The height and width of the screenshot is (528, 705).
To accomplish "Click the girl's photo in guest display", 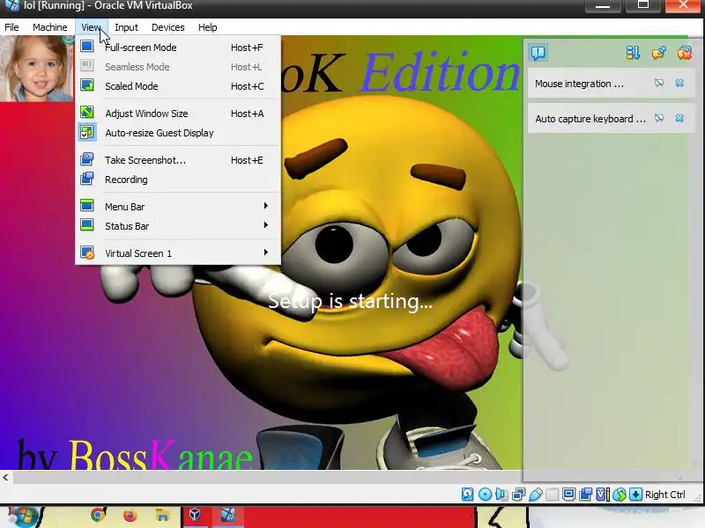I will 36,69.
